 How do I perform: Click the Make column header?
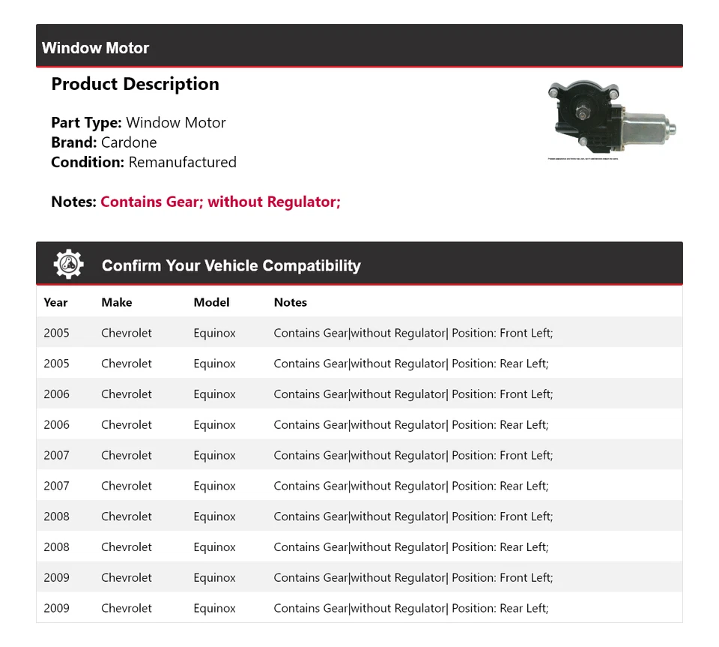[x=116, y=302]
